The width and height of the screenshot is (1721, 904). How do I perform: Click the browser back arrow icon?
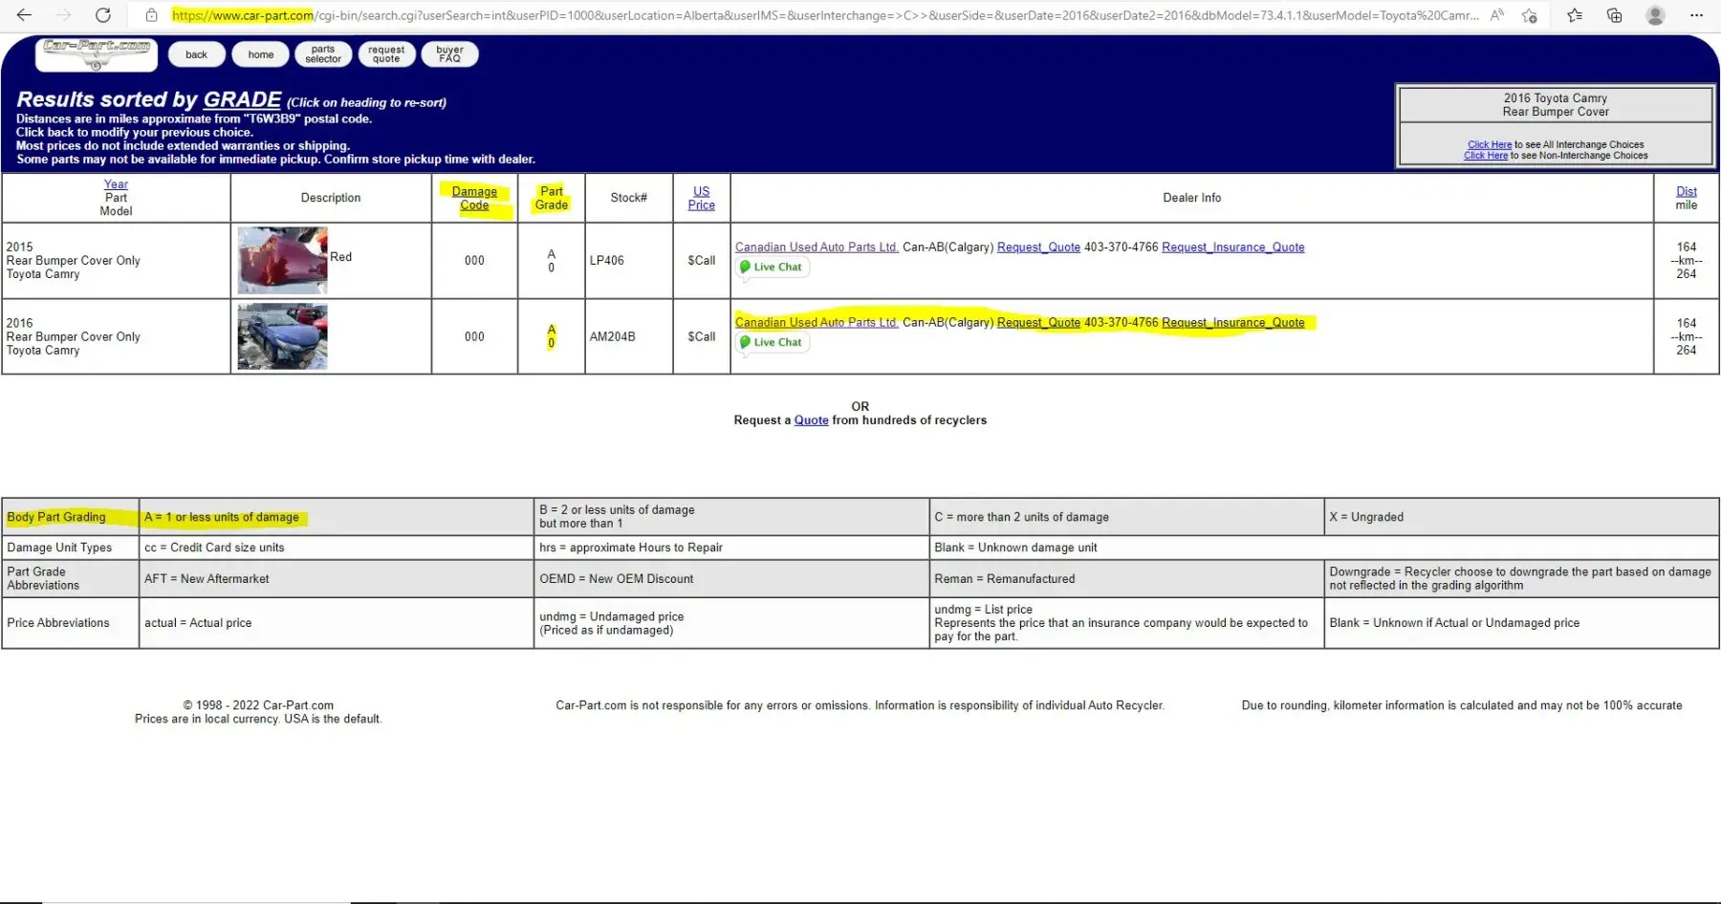24,15
